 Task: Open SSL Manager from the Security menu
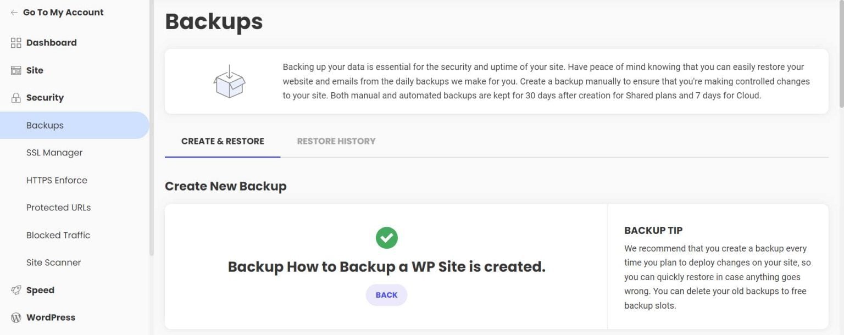[54, 152]
